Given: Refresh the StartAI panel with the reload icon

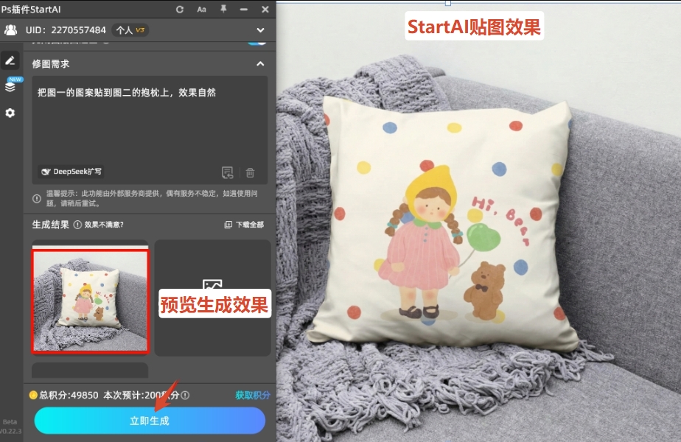Looking at the screenshot, I should pyautogui.click(x=179, y=9).
